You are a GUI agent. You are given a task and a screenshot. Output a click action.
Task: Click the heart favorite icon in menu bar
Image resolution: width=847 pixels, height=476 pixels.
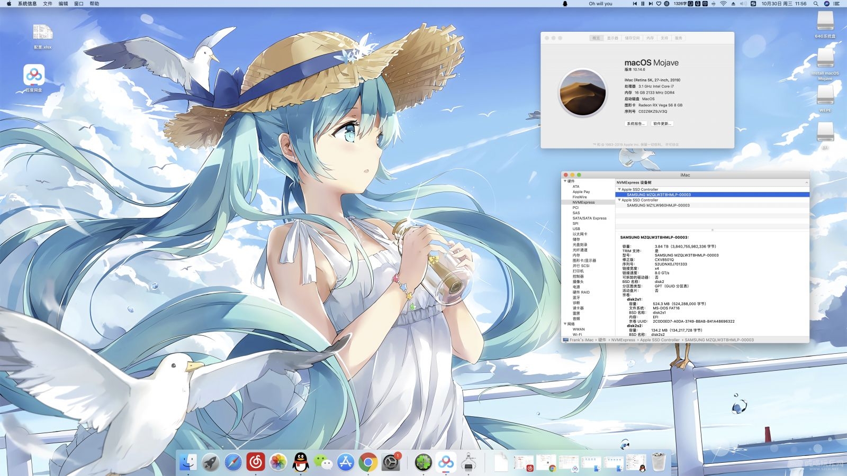[x=659, y=4]
